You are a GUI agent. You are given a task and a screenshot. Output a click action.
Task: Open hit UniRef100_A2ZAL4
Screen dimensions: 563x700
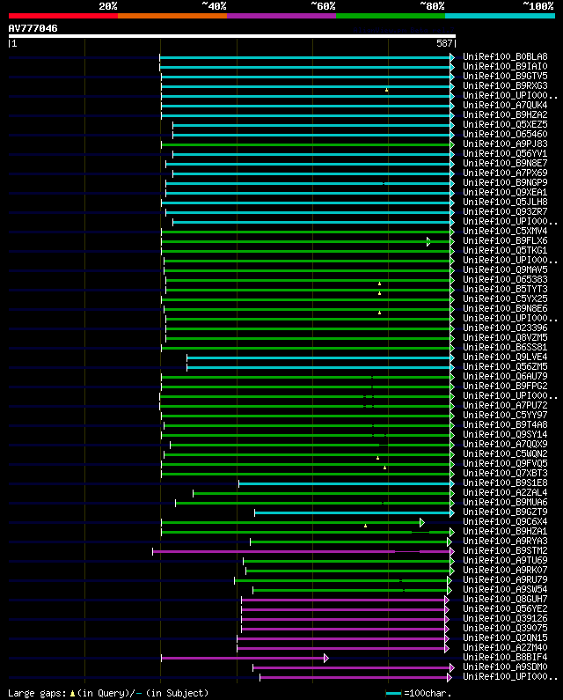[x=505, y=493]
